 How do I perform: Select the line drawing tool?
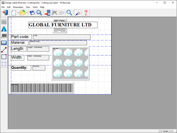point(4,50)
